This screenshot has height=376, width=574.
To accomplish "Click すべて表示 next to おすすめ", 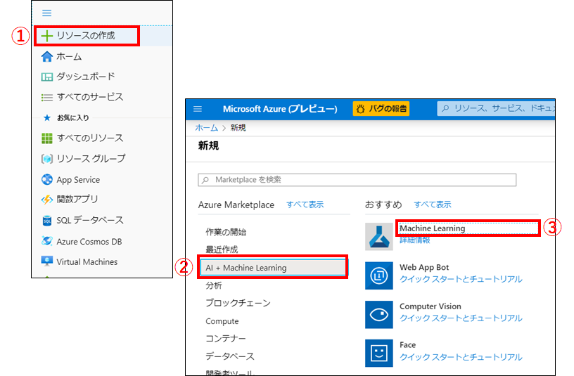I will coord(433,205).
